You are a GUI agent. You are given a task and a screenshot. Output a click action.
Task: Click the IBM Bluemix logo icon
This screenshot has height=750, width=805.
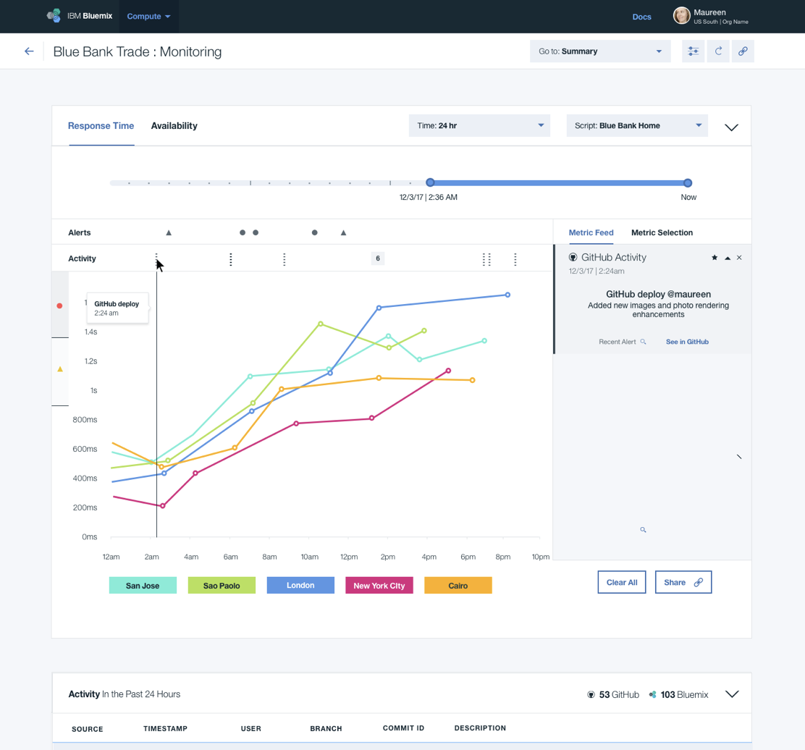(x=54, y=16)
